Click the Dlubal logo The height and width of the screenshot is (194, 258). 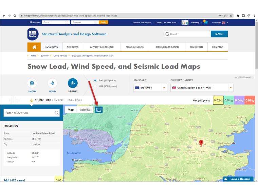pyautogui.click(x=33, y=34)
